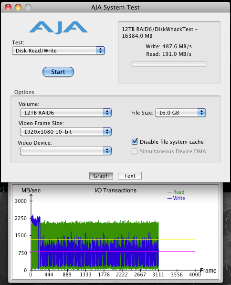Viewport: 231px width, 285px height.
Task: Switch to the Graph view tab
Action: 101,176
